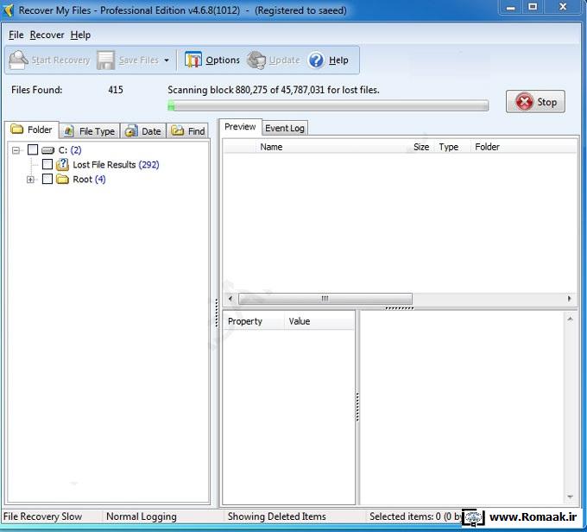587x532 pixels.
Task: Click the Update toolbar label
Action: point(285,60)
